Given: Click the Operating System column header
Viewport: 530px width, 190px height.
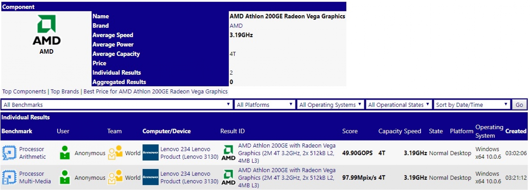Looking at the screenshot, I should click(489, 131).
